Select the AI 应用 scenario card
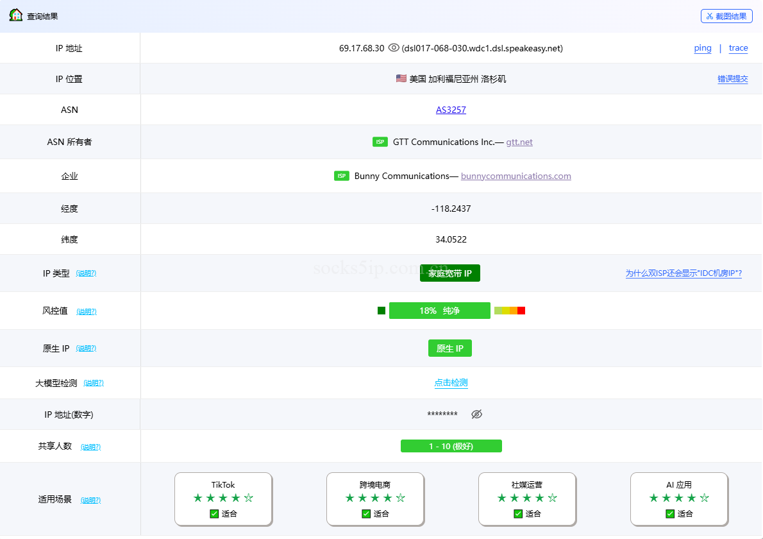This screenshot has height=539, width=763. (679, 499)
